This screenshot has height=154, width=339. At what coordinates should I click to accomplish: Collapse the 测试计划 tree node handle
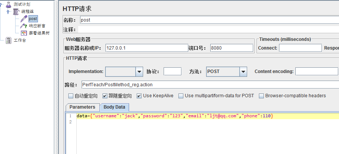click(x=1, y=4)
